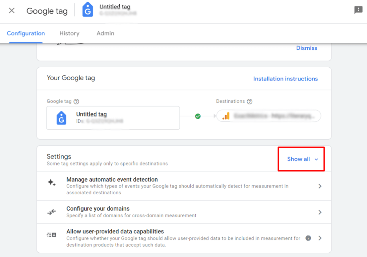
Task: Open Configure your domains settings
Action: tap(320, 212)
